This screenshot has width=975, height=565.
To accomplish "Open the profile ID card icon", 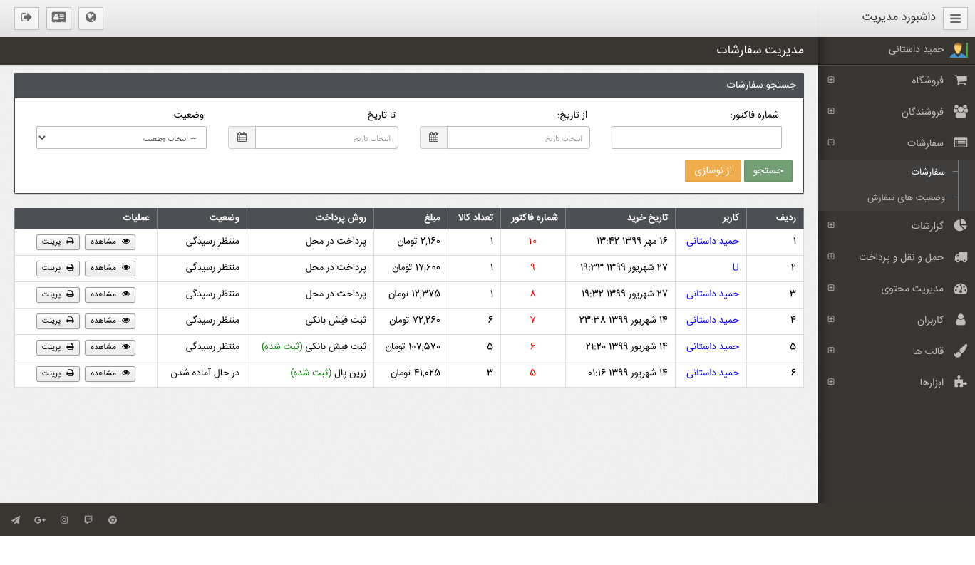I will pos(58,18).
